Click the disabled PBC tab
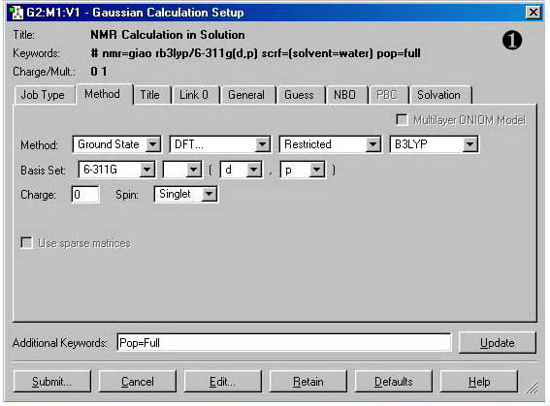This screenshot has height=406, width=550. (x=388, y=95)
